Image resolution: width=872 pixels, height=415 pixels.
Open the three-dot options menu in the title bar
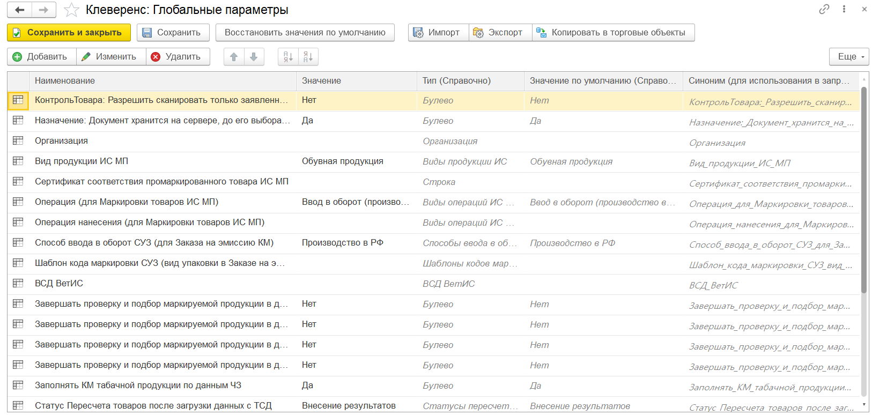coord(844,9)
